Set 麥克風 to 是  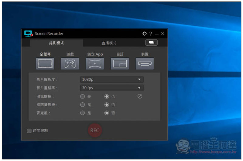coord(82,113)
